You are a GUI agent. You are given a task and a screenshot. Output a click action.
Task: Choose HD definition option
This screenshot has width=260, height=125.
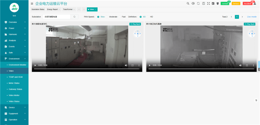point(150,17)
